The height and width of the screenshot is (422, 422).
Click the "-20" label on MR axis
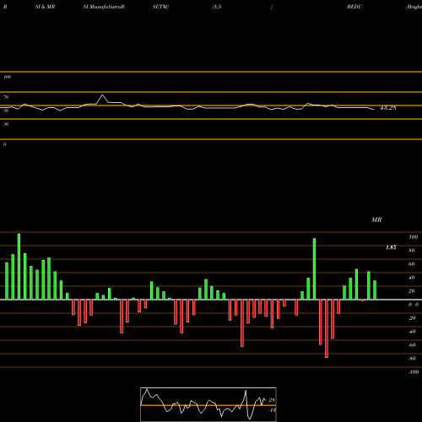point(412,318)
